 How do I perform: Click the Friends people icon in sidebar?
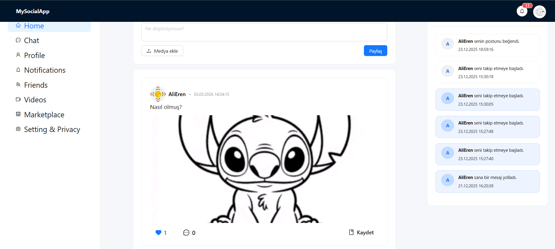18,85
